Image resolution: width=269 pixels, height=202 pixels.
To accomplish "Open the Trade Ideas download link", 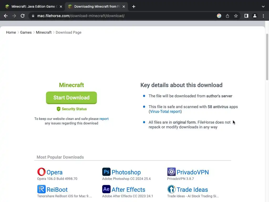I will pos(192,190).
